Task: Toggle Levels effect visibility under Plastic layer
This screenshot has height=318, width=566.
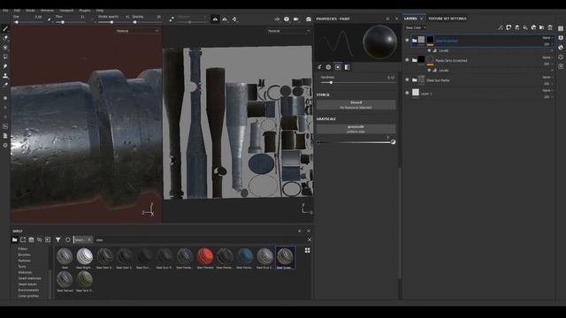Action: coord(429,71)
